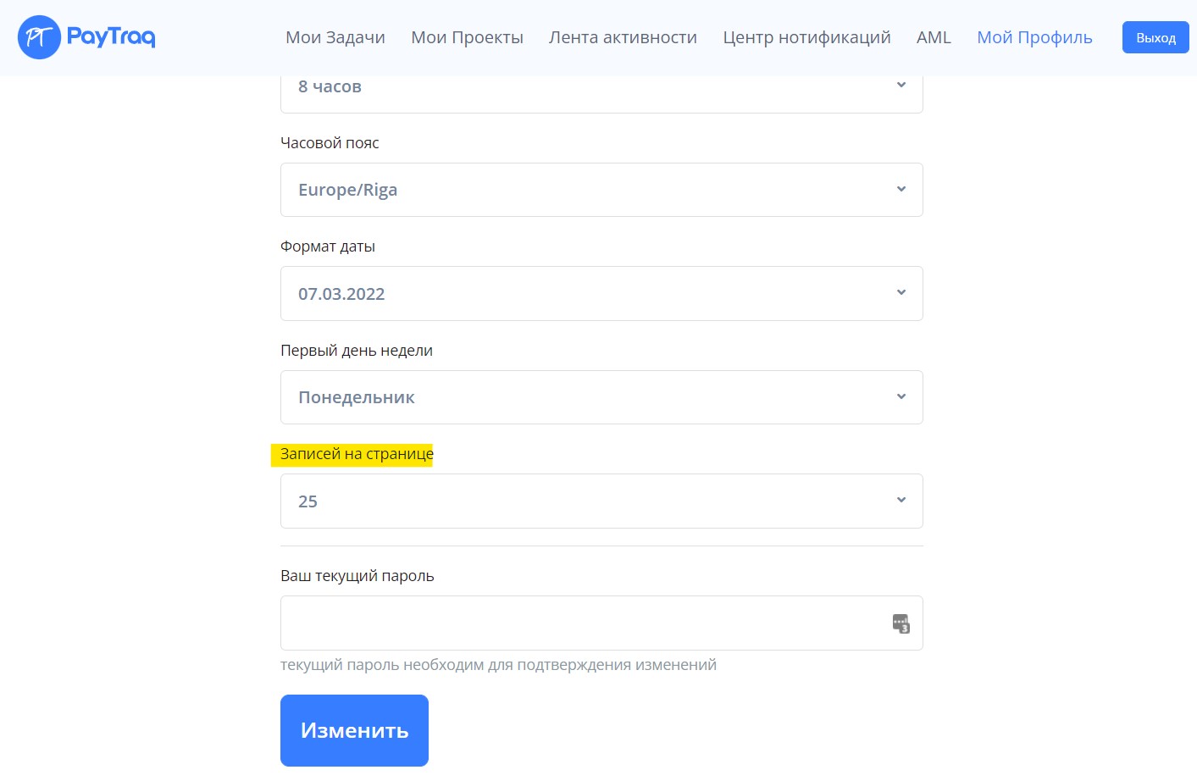Image resolution: width=1197 pixels, height=781 pixels.
Task: Click the PayTraq wordmark text
Action: 111,37
